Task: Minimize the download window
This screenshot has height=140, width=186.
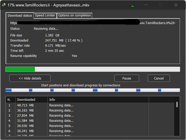Action: point(146,5)
